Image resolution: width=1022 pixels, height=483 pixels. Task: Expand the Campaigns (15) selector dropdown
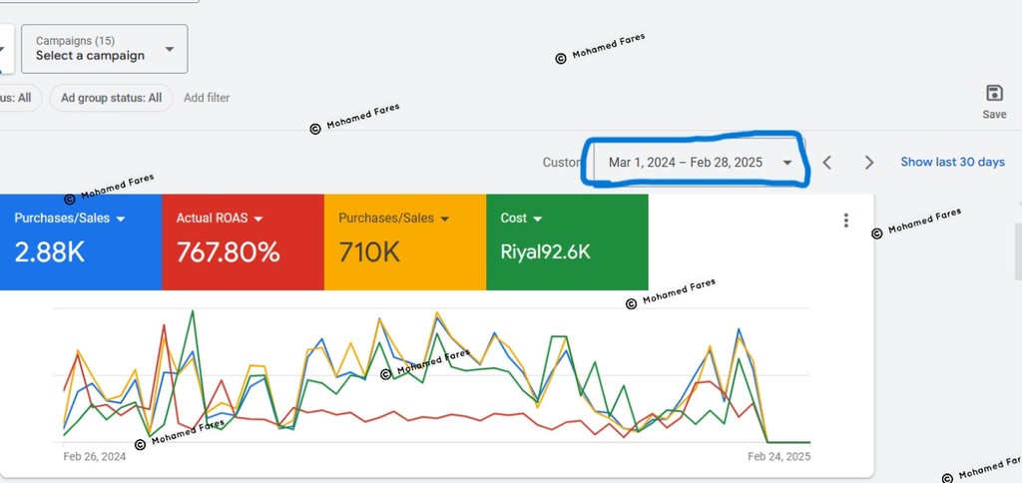point(169,49)
